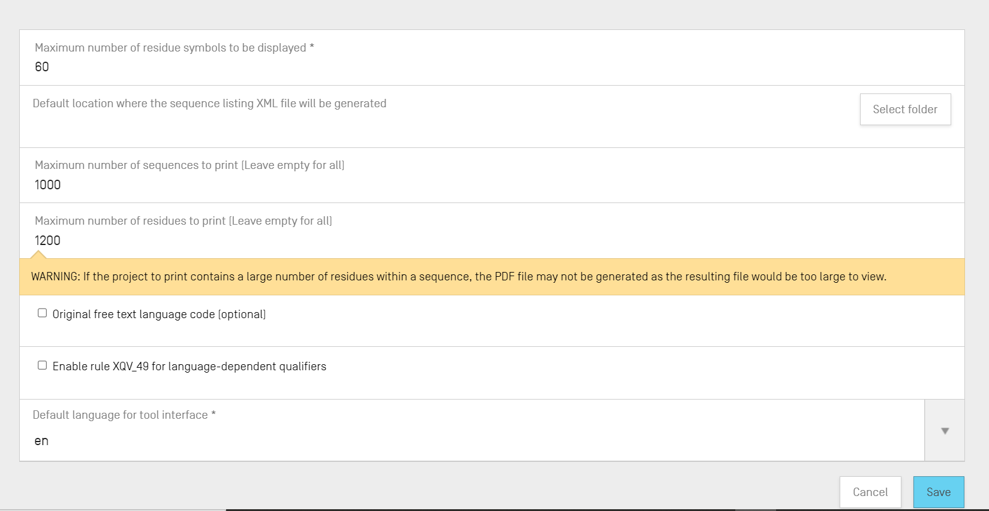Expand the default language dropdown arrow
Screen dimensions: 989x511
coord(945,431)
